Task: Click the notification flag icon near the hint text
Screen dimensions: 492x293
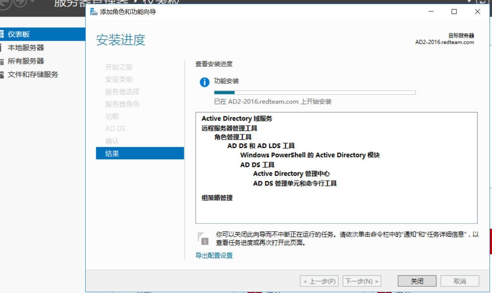Action: click(203, 239)
